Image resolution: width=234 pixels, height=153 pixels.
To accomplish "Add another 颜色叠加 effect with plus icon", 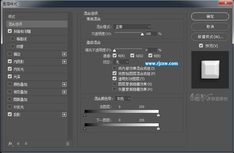I will point(64,84).
